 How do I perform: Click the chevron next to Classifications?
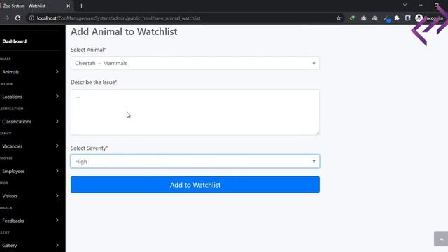tap(57, 121)
